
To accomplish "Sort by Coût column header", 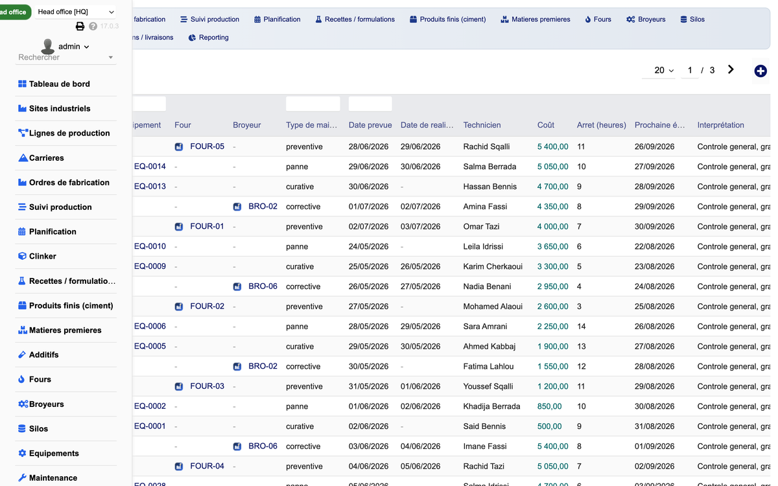I will coord(546,125).
